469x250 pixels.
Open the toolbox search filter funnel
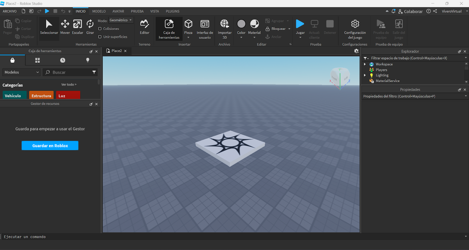point(94,72)
